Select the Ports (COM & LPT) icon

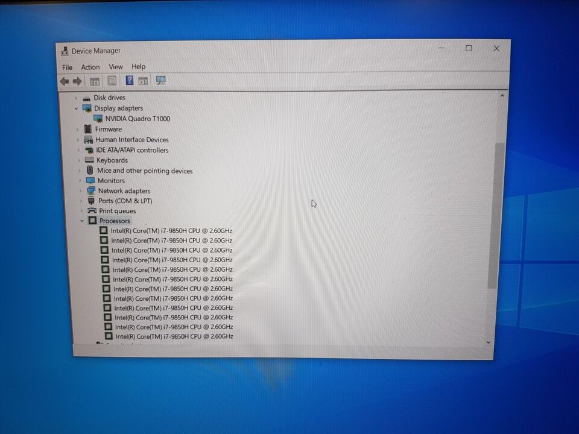91,201
